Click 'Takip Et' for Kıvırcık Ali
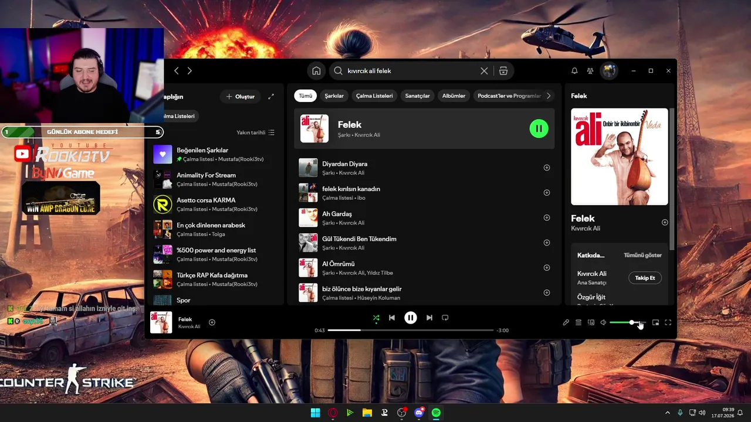 point(645,278)
